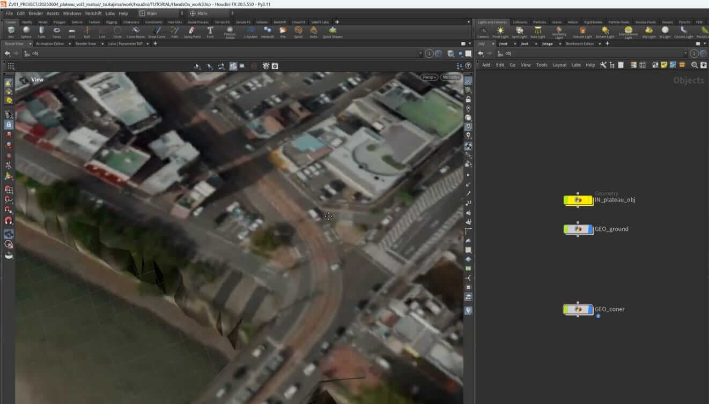The width and height of the screenshot is (709, 404).
Task: Open the No cam dropdown
Action: click(x=450, y=77)
